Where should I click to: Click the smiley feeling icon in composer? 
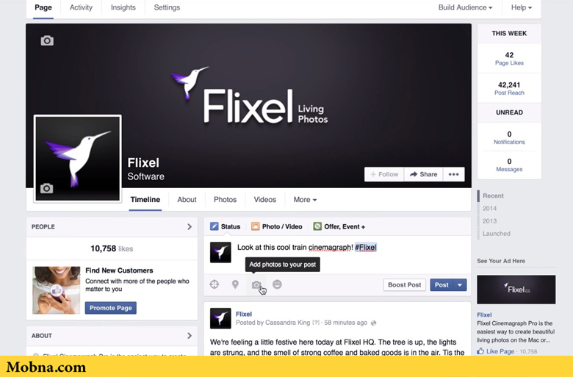point(278,284)
